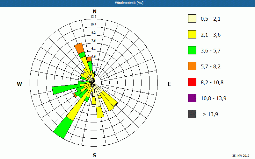Click the purple 10,8 - 13,9 legend swatch
255x159 pixels.
click(192, 98)
